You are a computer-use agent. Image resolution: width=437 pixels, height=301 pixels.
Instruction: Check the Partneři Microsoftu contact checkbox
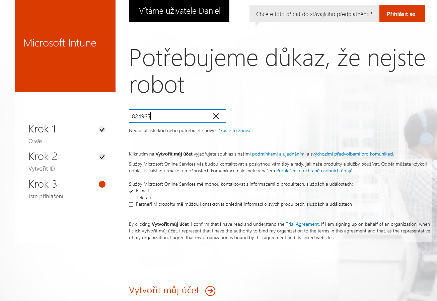[x=131, y=204]
